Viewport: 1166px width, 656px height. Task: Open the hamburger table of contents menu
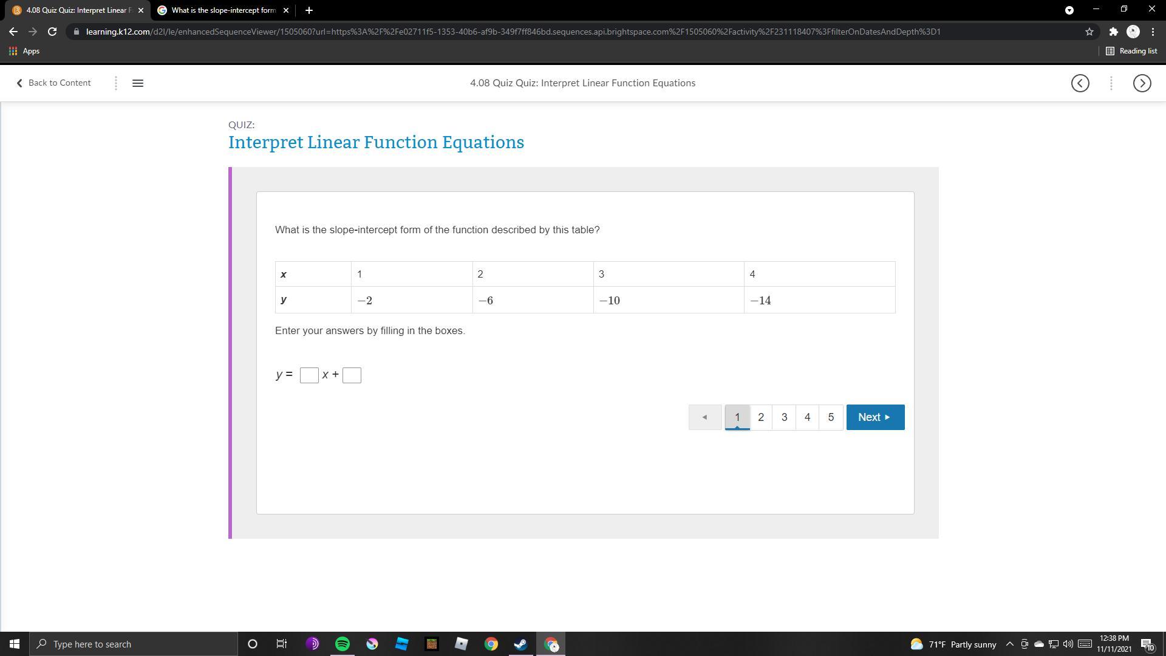[x=137, y=83]
